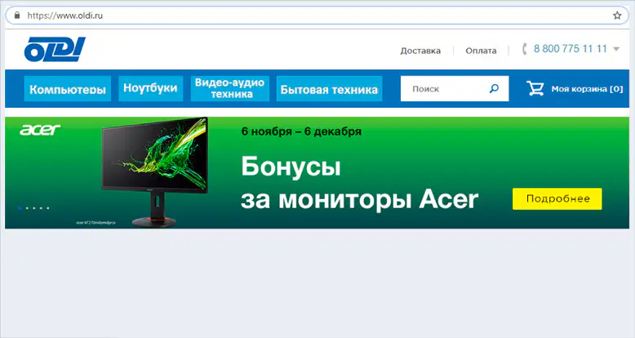Select the second banner slide dot

point(27,208)
